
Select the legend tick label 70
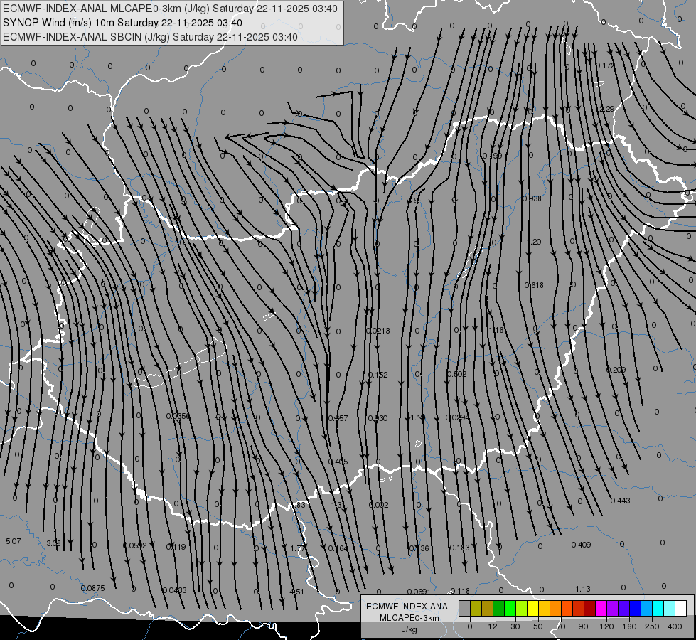pyautogui.click(x=561, y=626)
